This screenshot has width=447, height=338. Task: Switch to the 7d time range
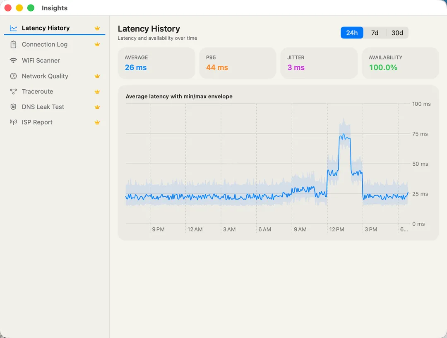(375, 33)
